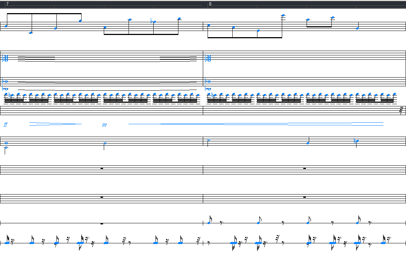
Task: Select the highest note in top staff bar 8
Action: pos(283,16)
